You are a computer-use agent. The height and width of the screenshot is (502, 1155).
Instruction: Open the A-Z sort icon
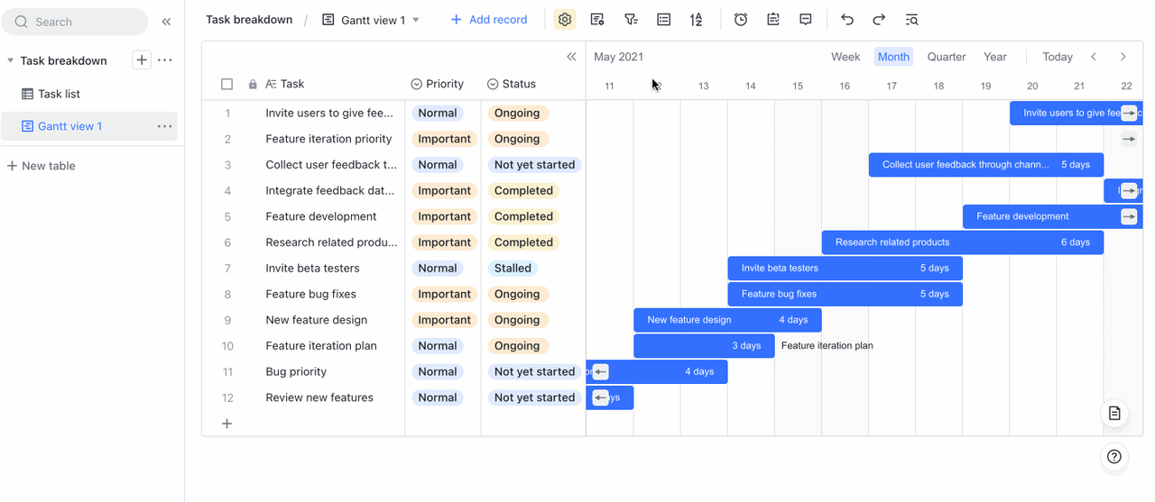(x=696, y=20)
